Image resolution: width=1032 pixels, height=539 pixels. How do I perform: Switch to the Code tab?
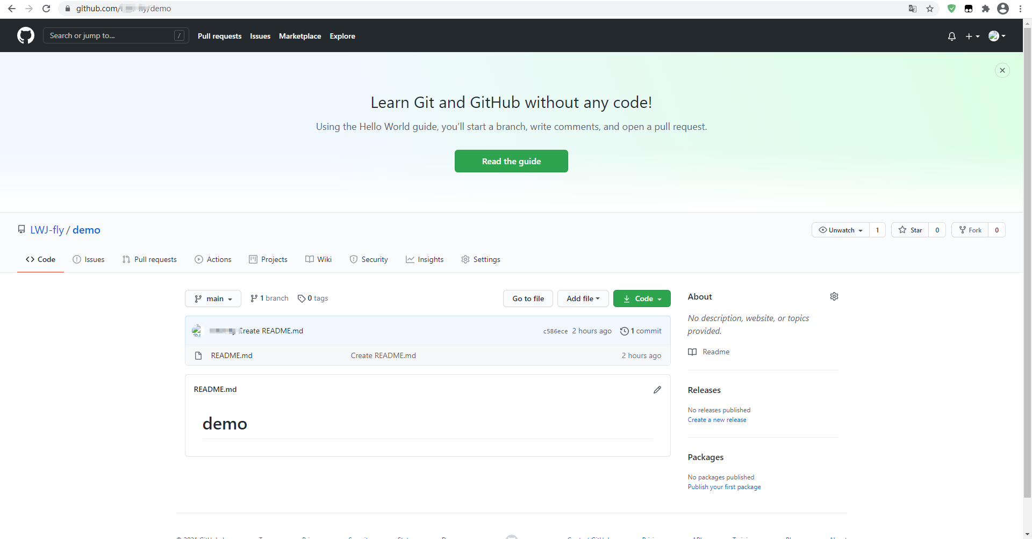(x=40, y=259)
